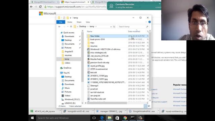Select jonah.txt file
Viewport: 215px width, 121px height.
click(x=94, y=89)
